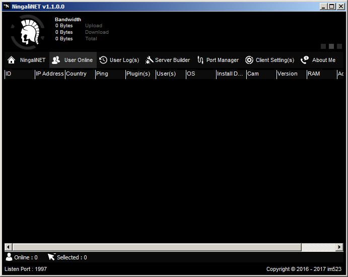Click the Client Settings gear icon

click(x=249, y=60)
